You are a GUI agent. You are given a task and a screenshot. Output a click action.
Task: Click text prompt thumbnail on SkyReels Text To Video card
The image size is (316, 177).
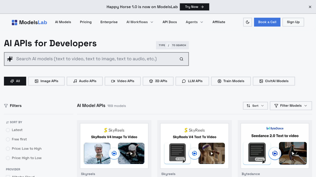[x=177, y=153]
